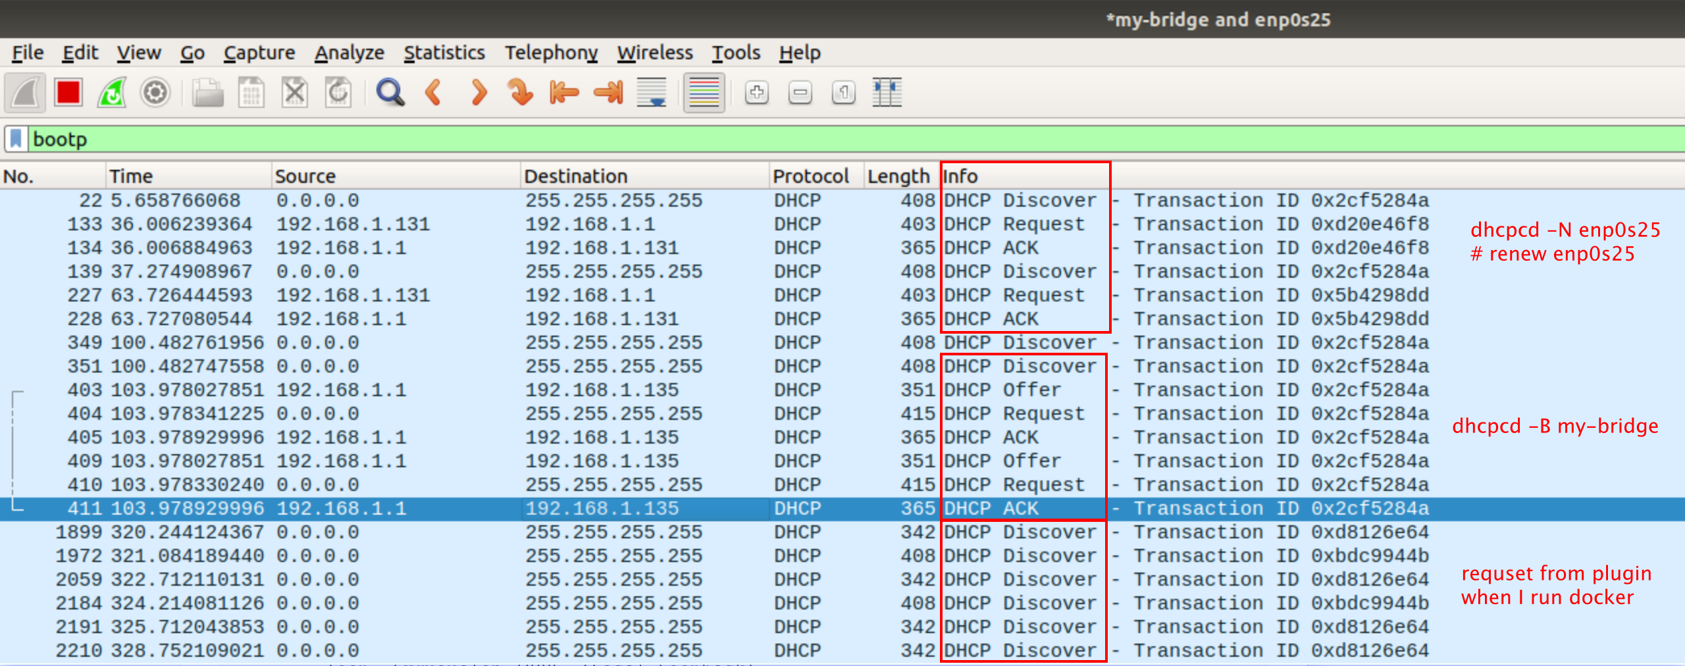
Task: Jump to the first packet
Action: click(x=564, y=93)
